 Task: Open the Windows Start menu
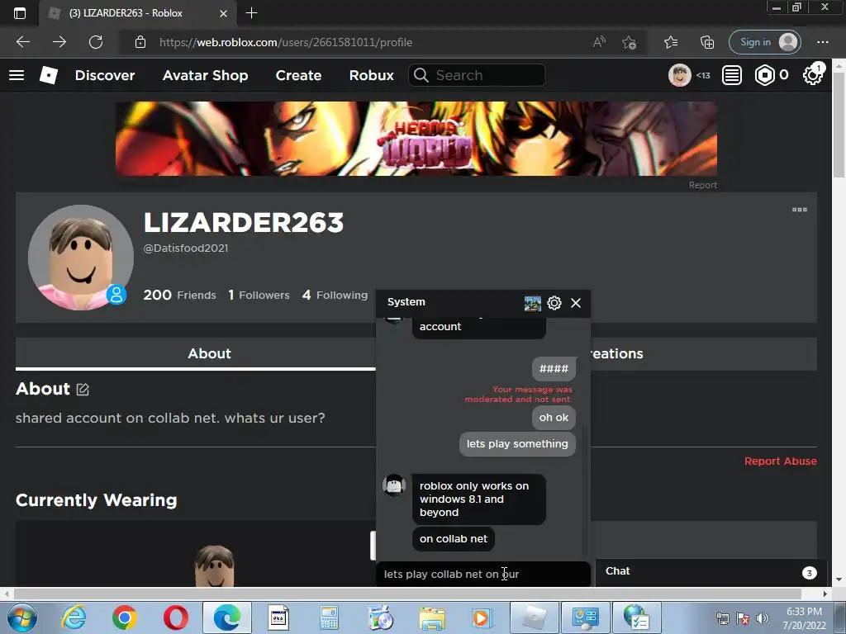click(21, 617)
